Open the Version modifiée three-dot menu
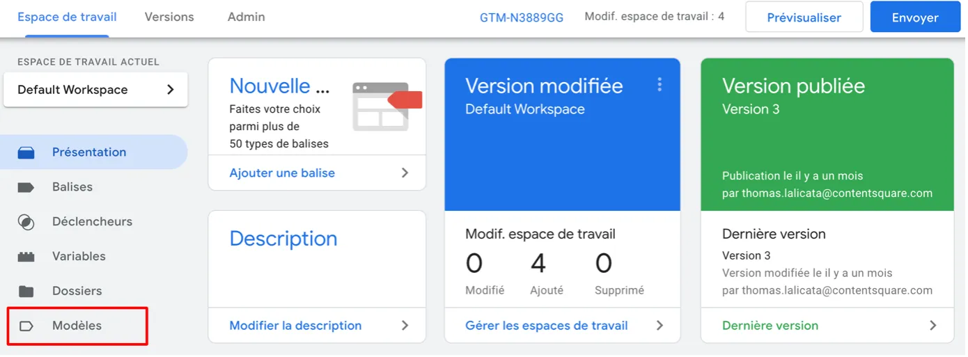Screen dimensions: 968x357 tap(659, 85)
